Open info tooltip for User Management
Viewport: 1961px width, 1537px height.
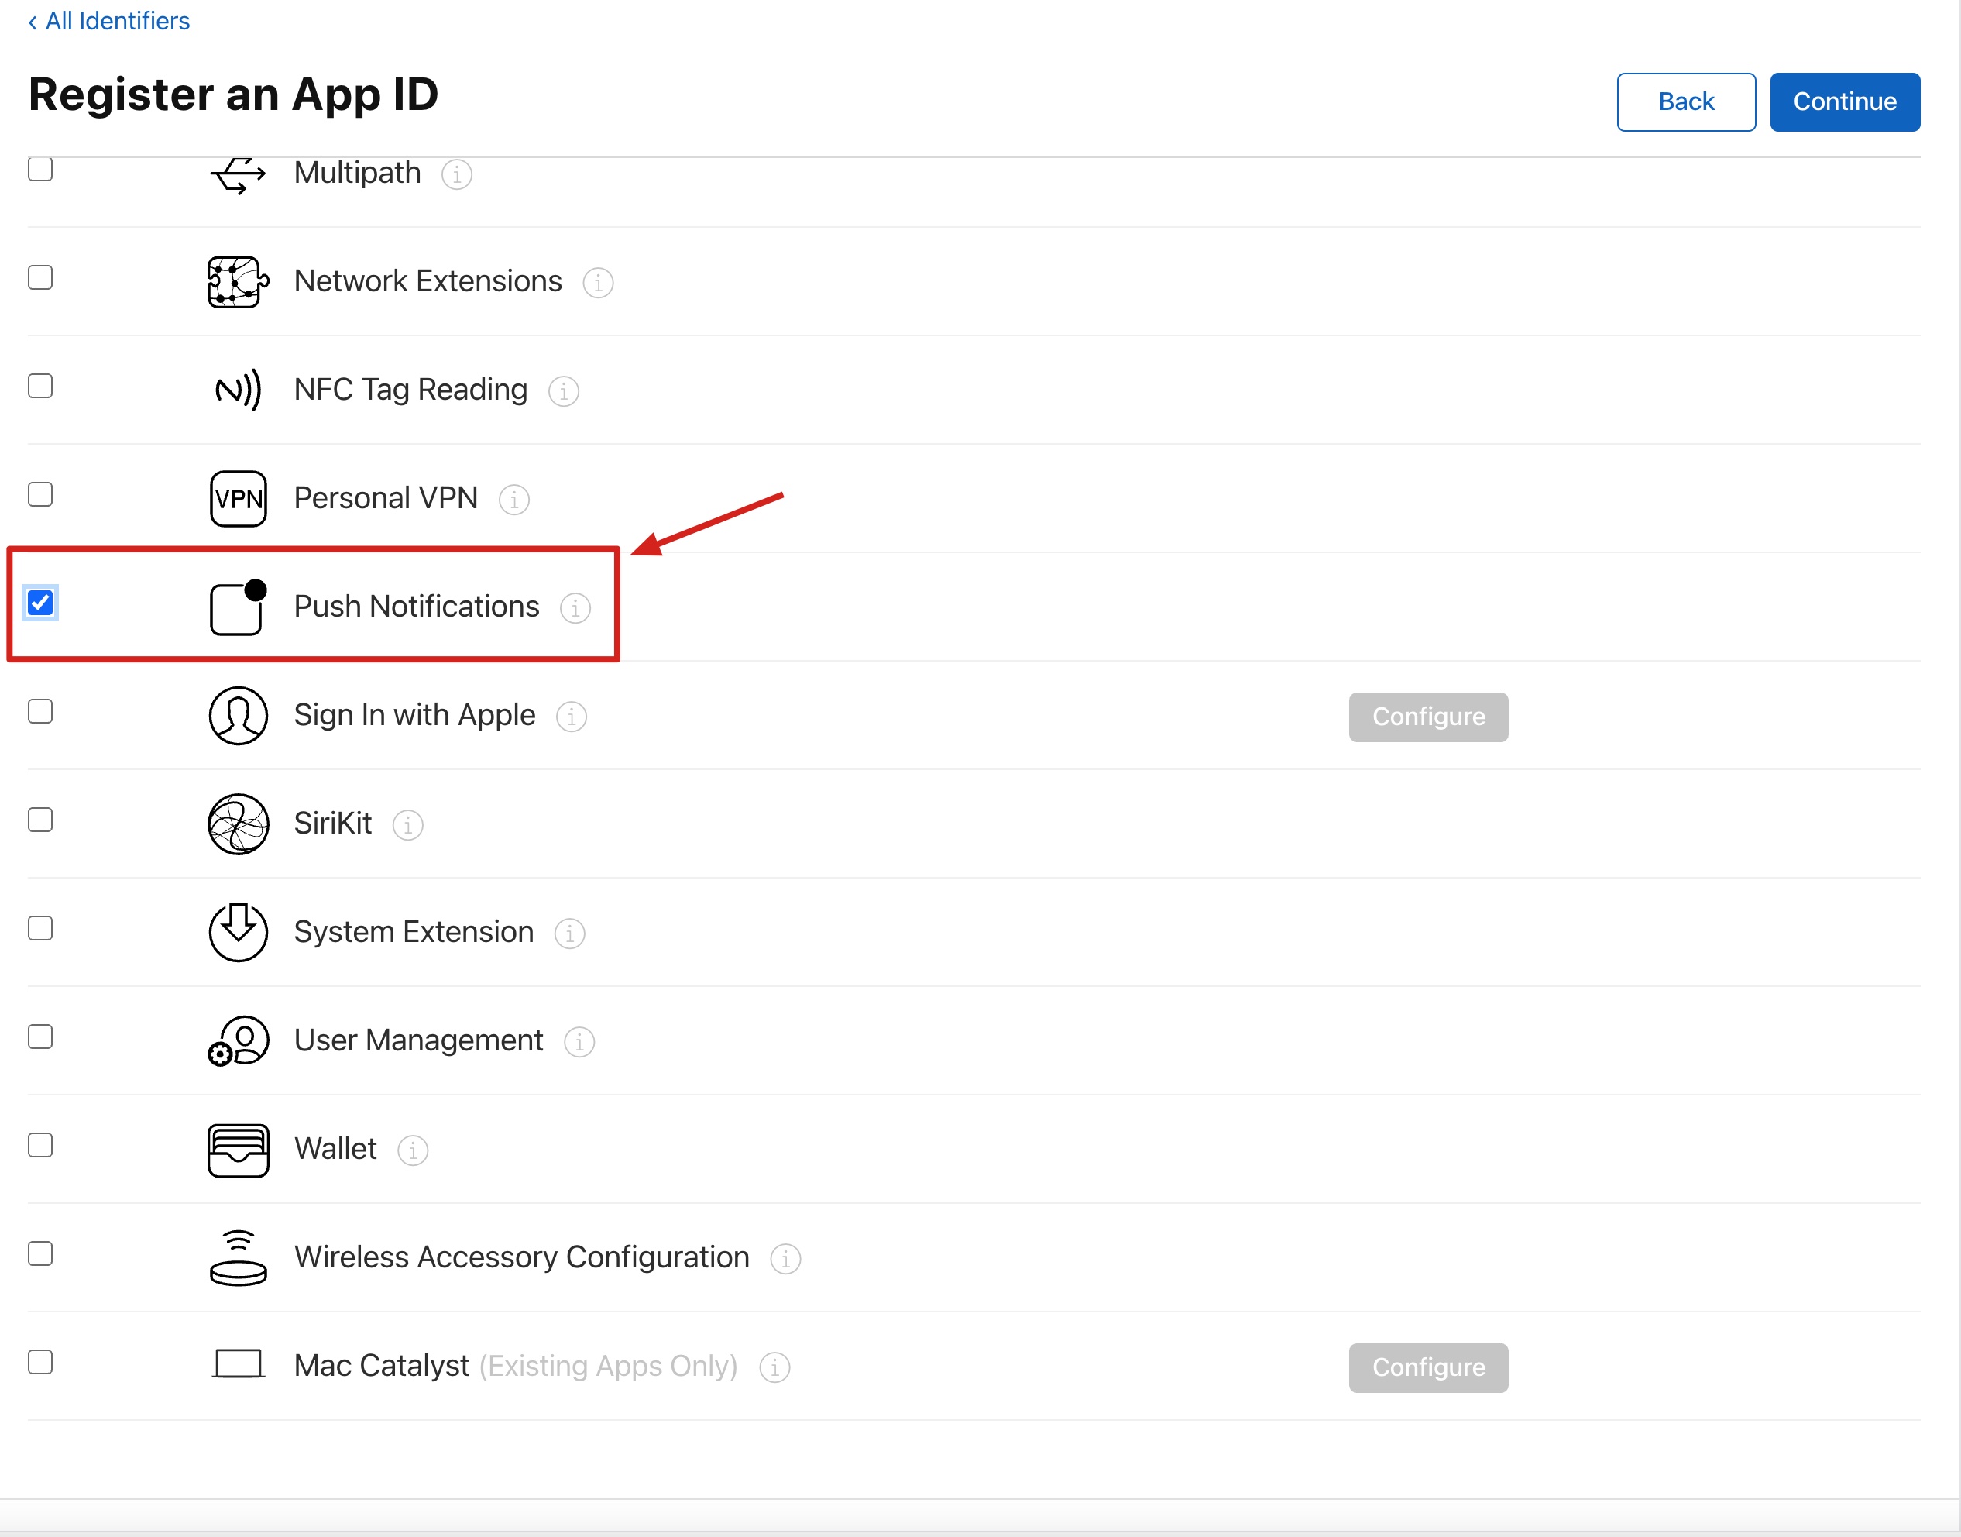[x=579, y=1042]
